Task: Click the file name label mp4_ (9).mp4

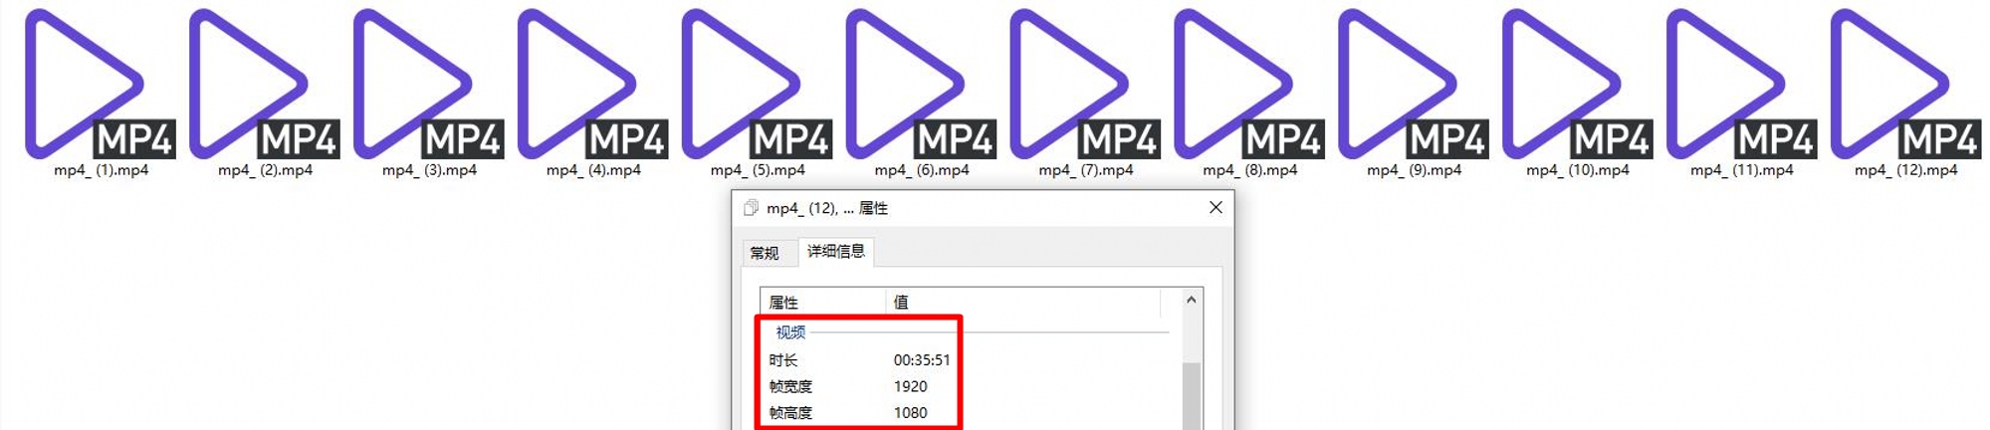Action: pos(1414,170)
